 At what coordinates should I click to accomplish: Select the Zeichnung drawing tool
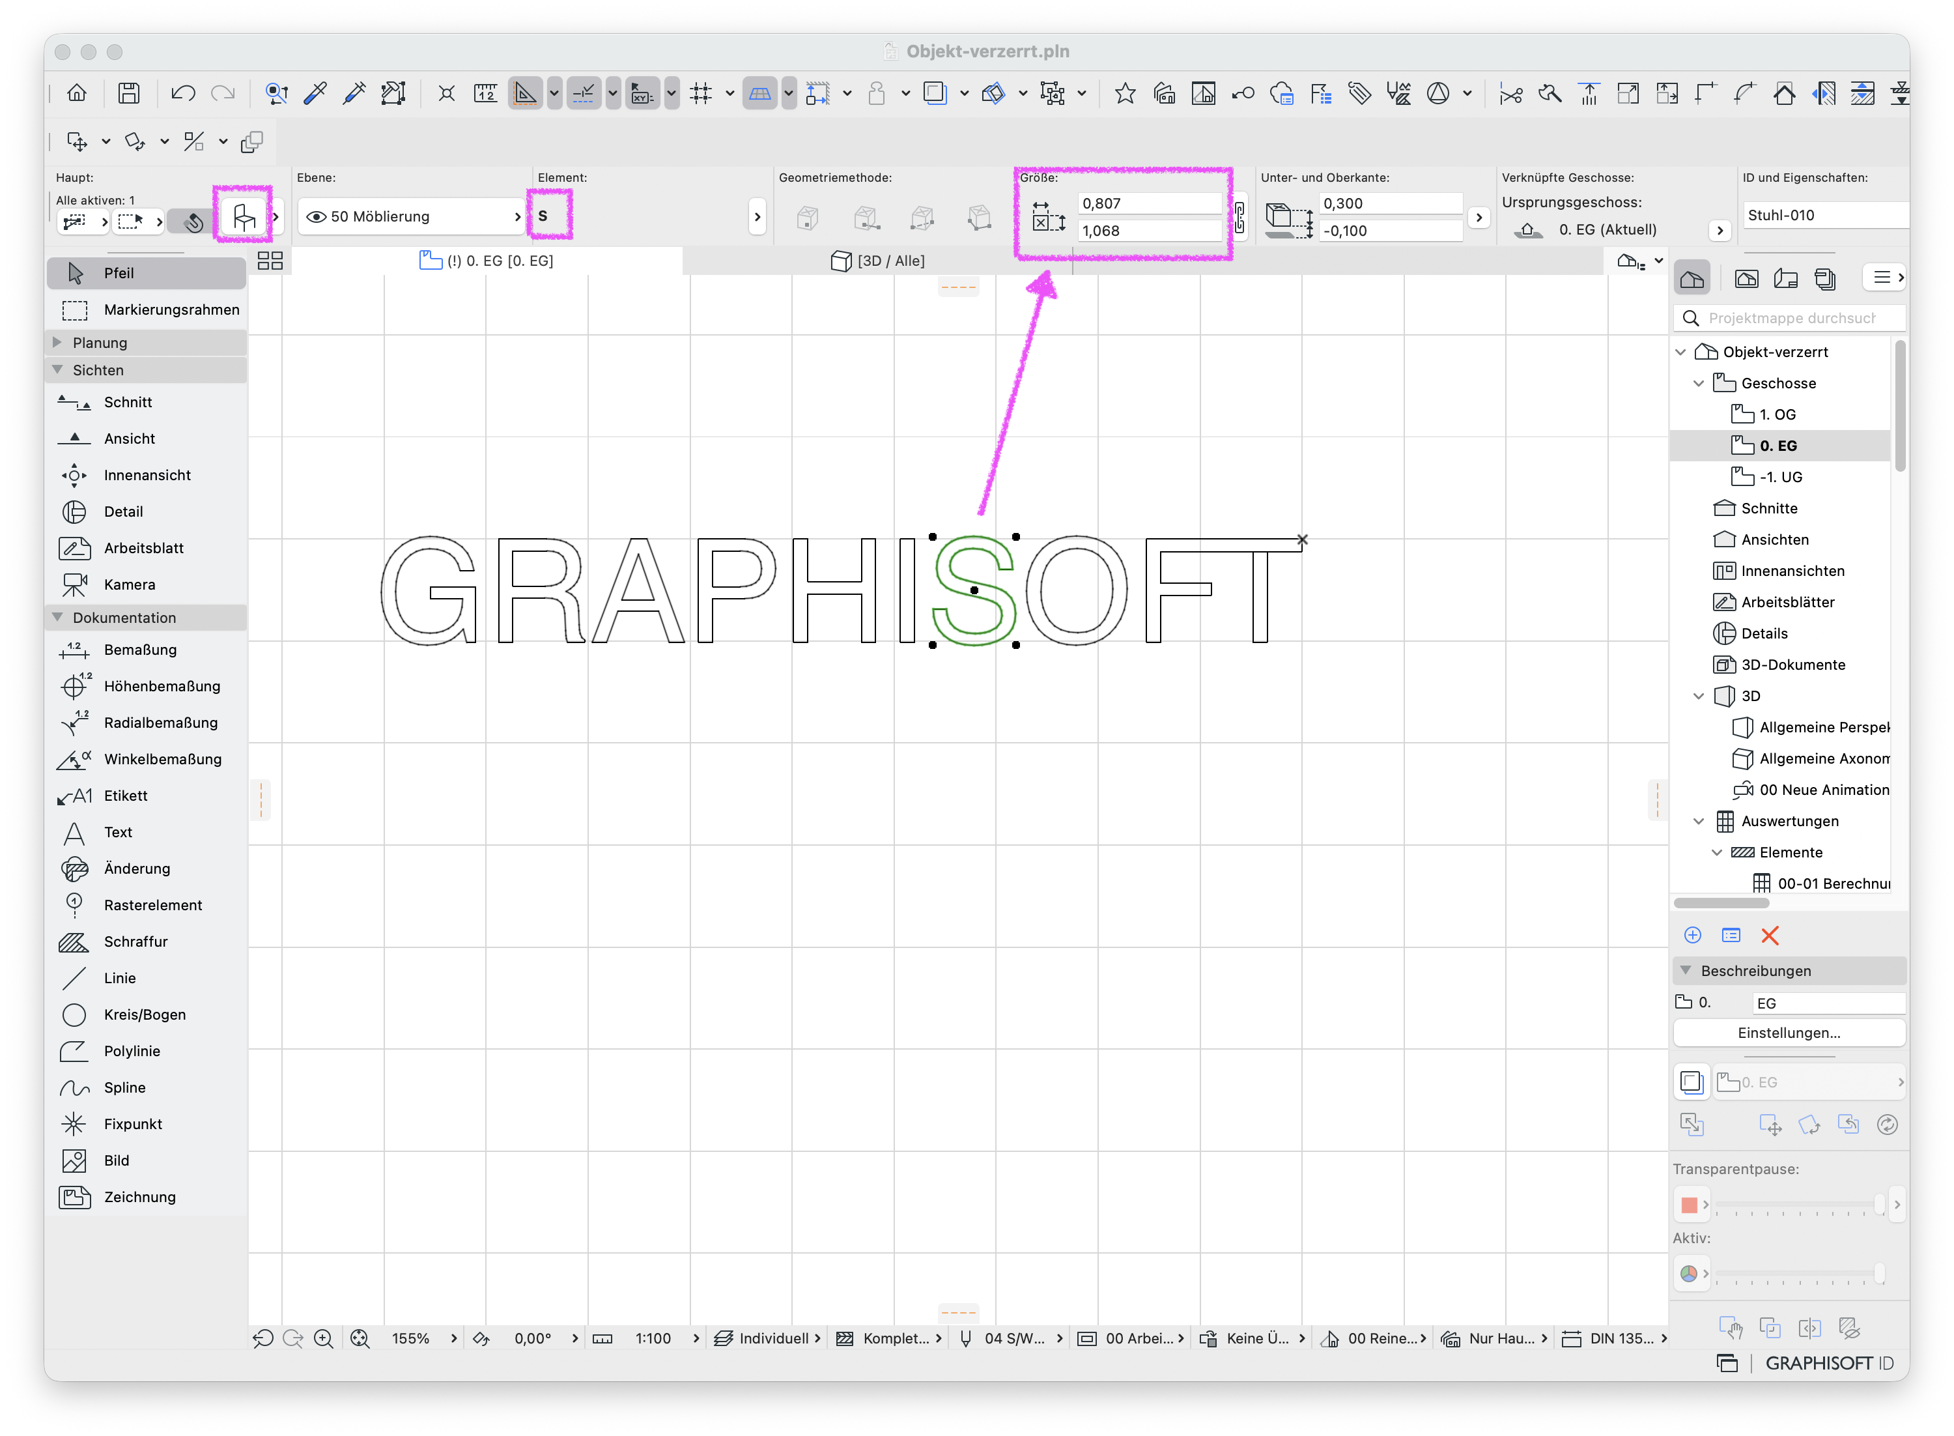(x=146, y=1198)
